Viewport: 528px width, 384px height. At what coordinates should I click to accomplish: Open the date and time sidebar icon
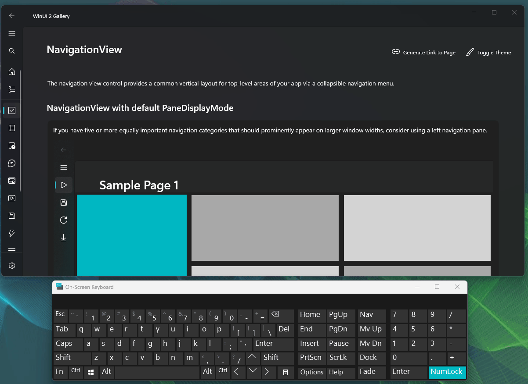pos(12,146)
